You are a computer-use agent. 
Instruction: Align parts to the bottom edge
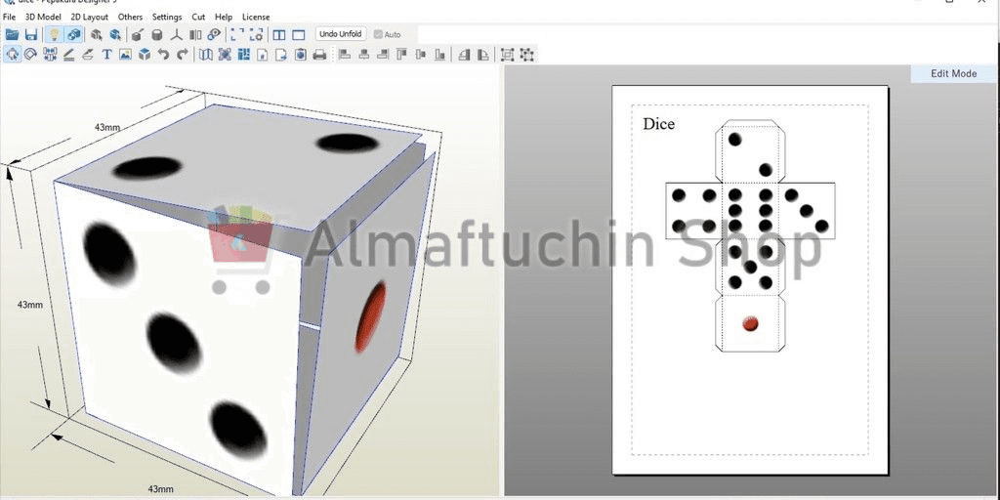coord(439,55)
